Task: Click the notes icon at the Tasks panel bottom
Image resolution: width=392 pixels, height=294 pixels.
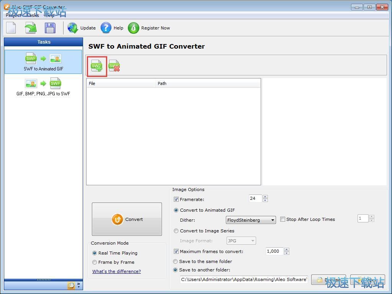Action: tap(71, 285)
